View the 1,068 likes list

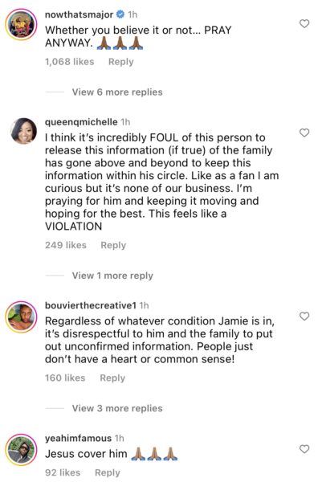click(69, 62)
